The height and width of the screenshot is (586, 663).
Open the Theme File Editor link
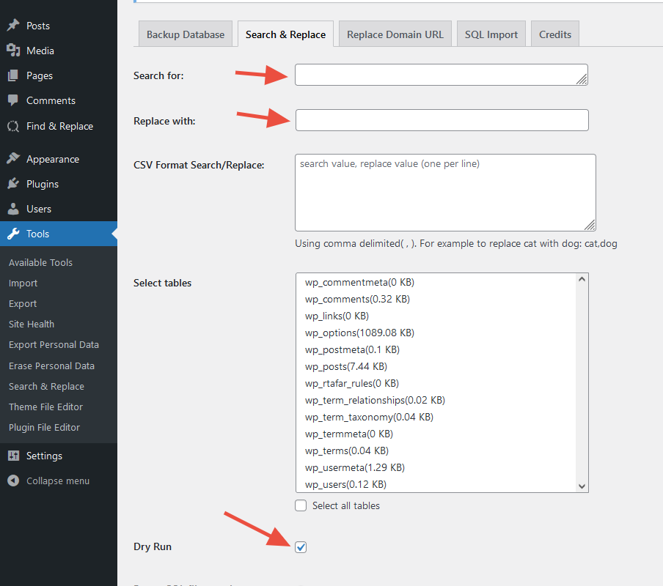coord(45,407)
